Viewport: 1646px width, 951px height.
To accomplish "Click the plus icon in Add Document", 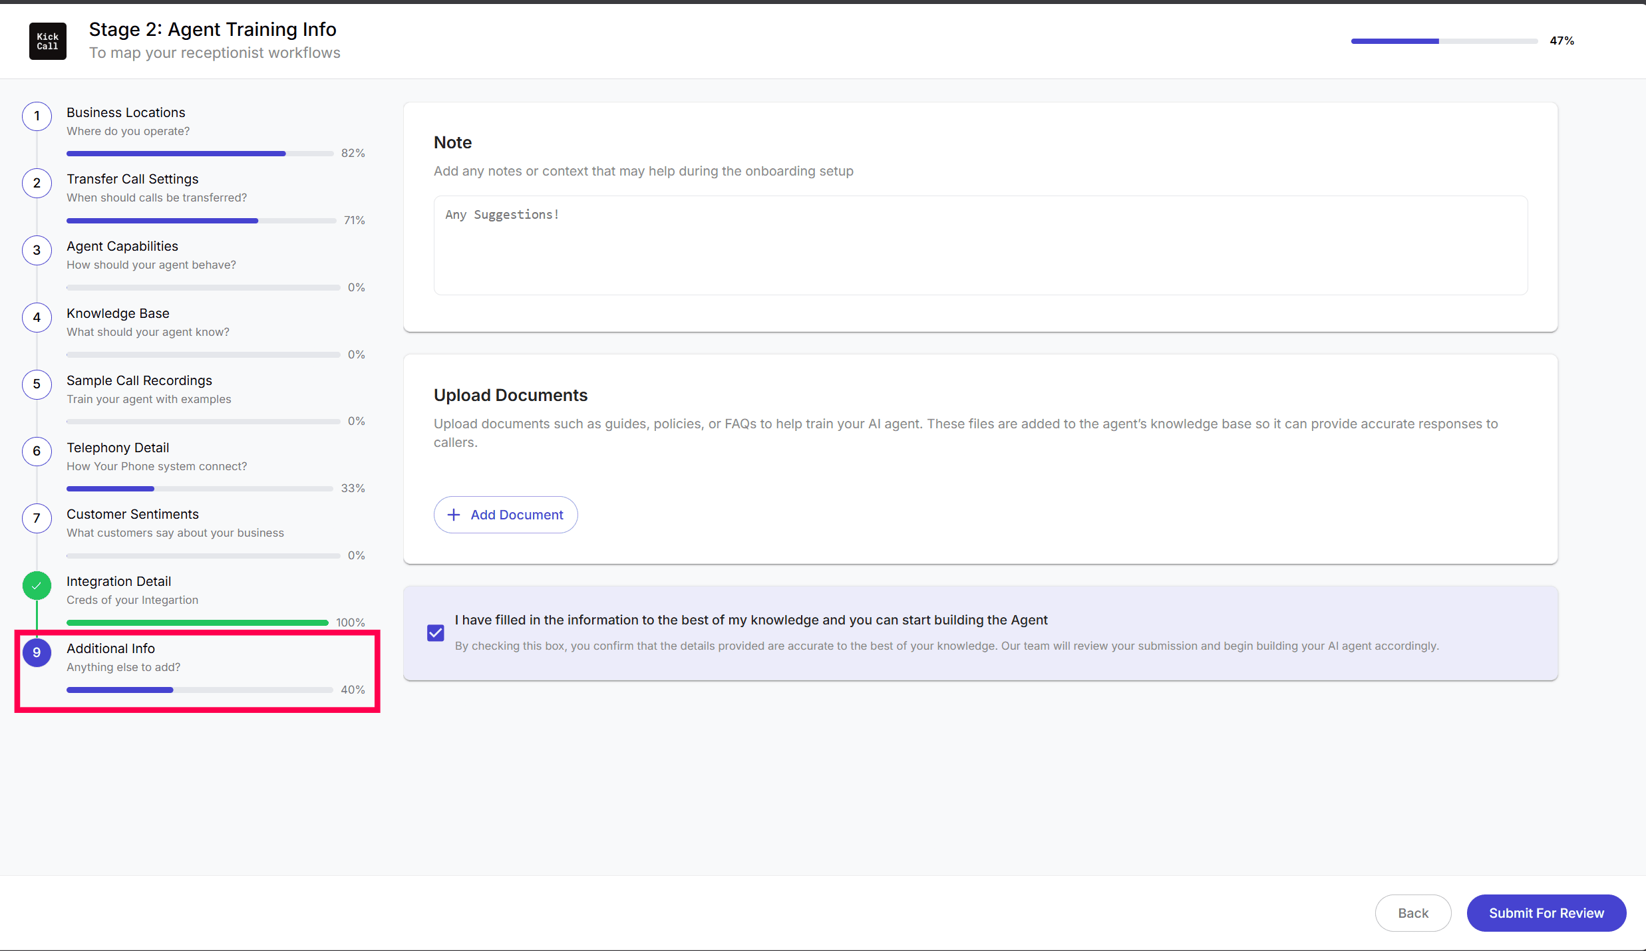I will tap(454, 515).
